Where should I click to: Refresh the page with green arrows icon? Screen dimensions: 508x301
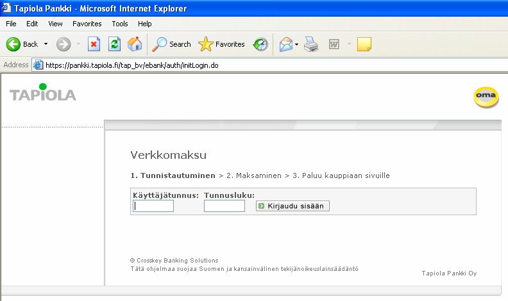tap(114, 44)
